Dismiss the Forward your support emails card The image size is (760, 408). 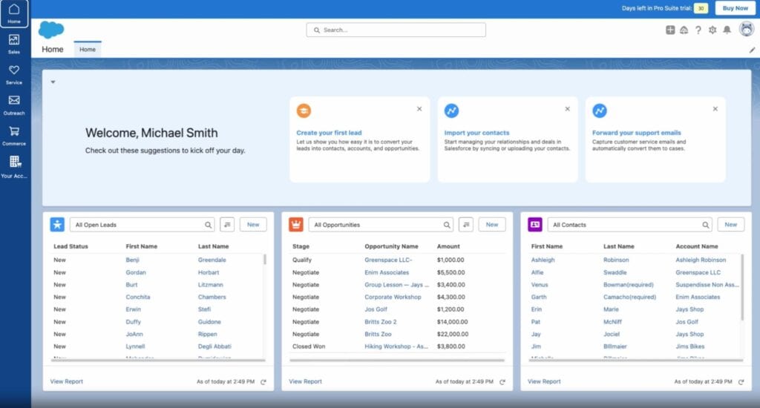click(715, 109)
